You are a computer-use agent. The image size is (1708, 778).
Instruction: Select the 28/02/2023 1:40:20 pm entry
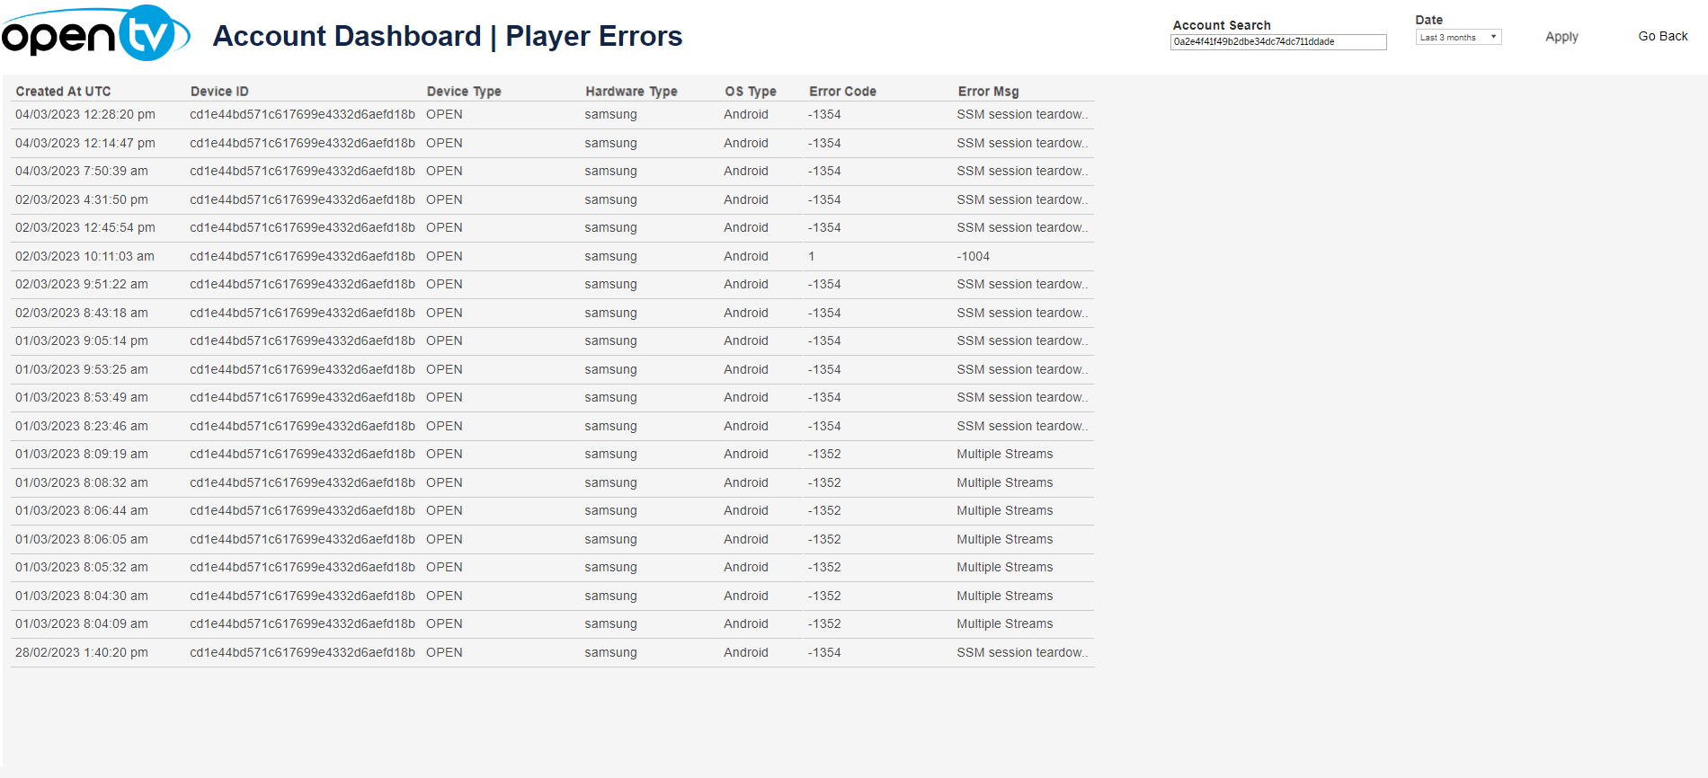pos(82,653)
